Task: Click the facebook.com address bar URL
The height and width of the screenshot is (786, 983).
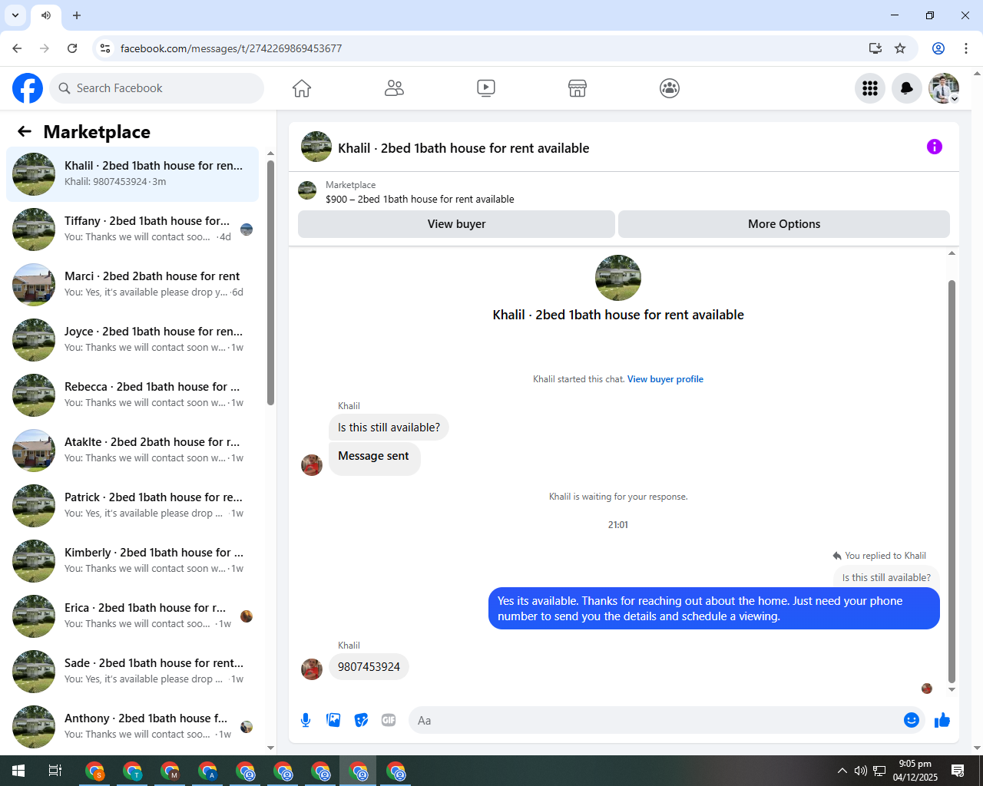Action: (231, 48)
